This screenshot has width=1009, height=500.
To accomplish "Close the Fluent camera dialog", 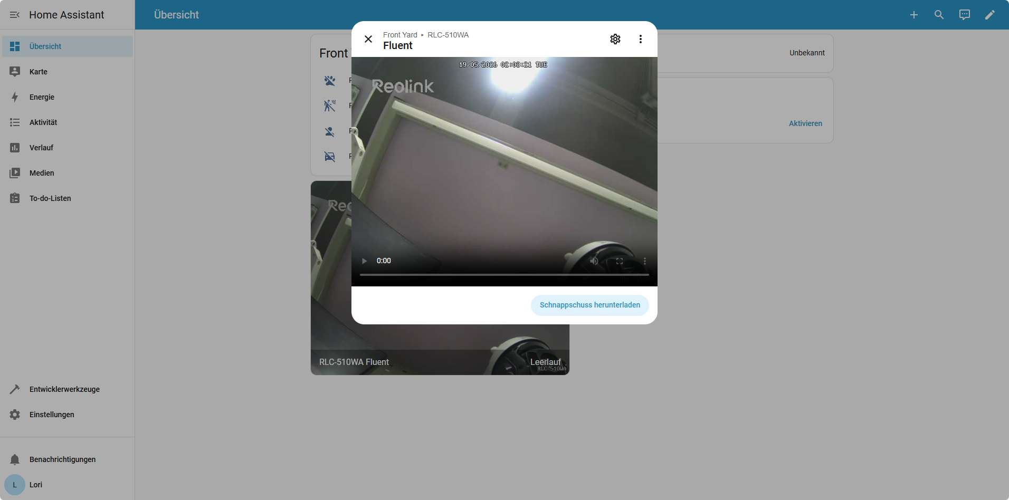I will (x=368, y=39).
